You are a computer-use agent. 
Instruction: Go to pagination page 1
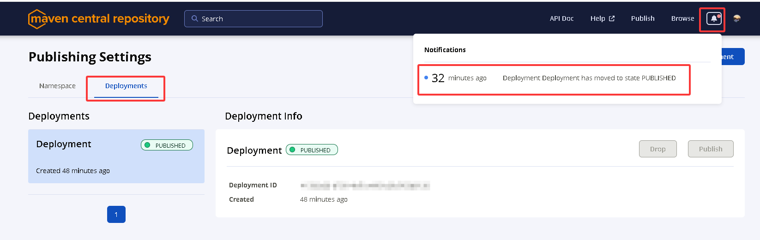[116, 214]
